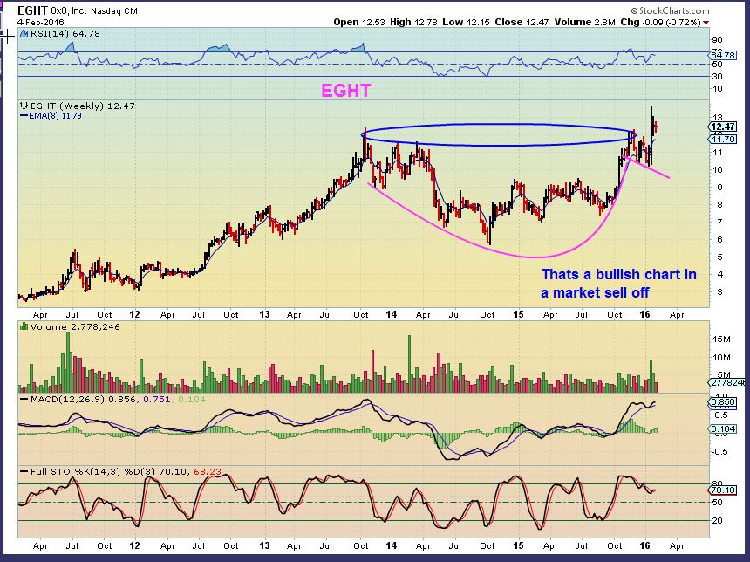The image size is (750, 562).
Task: Click the 'MACD(12,26,9) 0.856' panel label
Action: (x=85, y=399)
